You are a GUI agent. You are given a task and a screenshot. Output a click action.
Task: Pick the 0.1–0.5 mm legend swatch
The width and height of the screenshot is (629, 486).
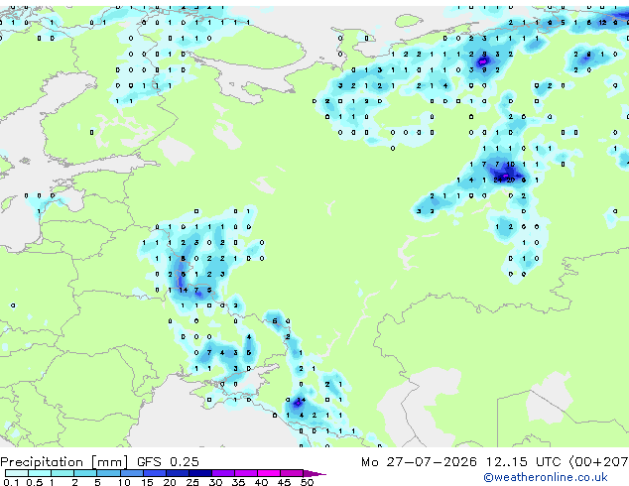coord(17,473)
